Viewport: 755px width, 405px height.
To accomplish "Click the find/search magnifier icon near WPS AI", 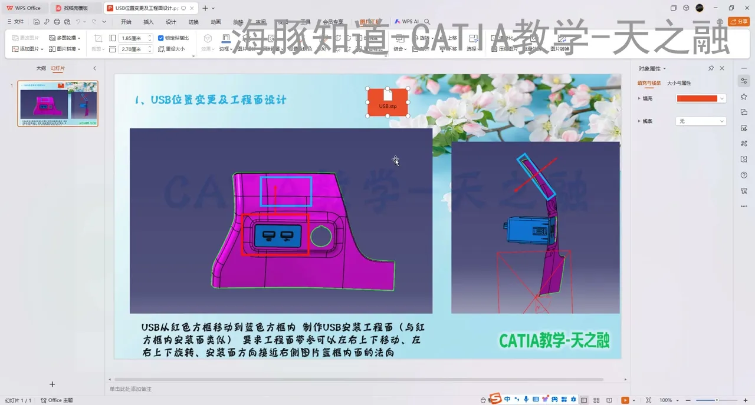I will [426, 21].
